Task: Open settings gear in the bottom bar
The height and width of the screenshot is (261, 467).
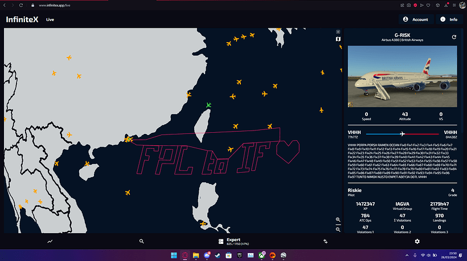Action: point(417,241)
